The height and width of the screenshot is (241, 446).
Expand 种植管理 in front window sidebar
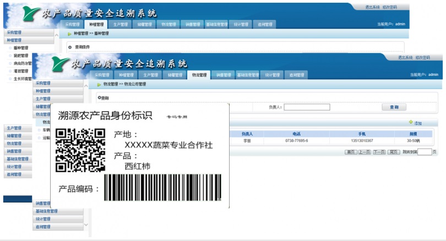coord(58,91)
